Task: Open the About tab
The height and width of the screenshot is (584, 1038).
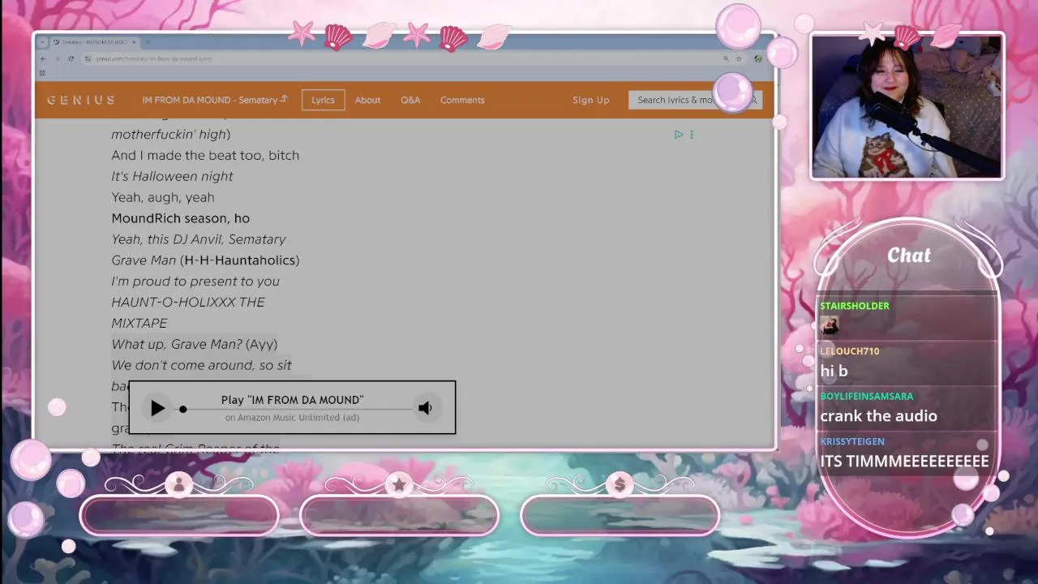Action: [x=367, y=100]
